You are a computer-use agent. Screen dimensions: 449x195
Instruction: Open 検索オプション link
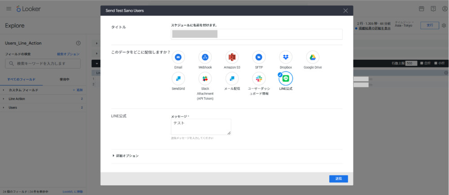point(68,54)
